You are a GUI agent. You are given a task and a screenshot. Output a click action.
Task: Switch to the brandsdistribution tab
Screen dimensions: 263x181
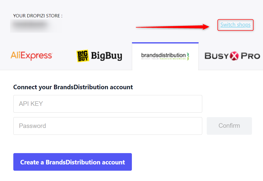[165, 56]
